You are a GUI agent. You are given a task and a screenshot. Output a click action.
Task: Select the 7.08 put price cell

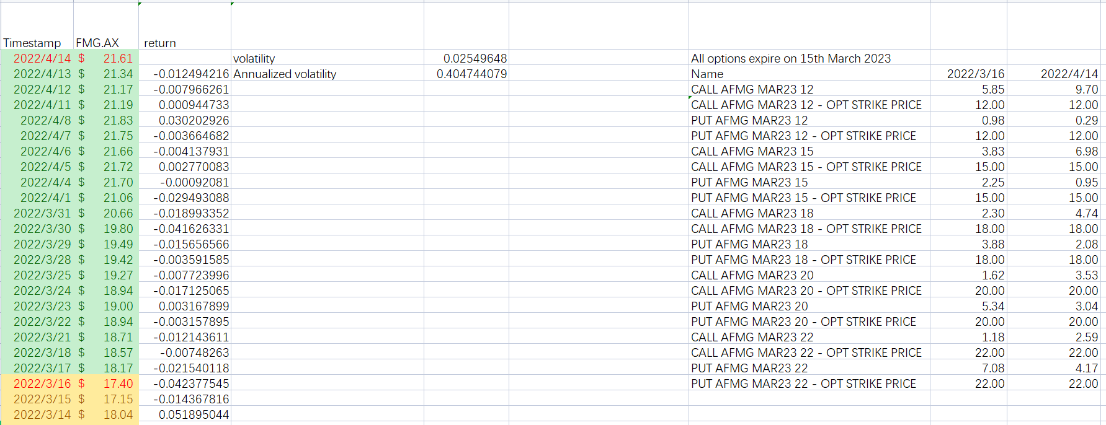[x=968, y=368]
